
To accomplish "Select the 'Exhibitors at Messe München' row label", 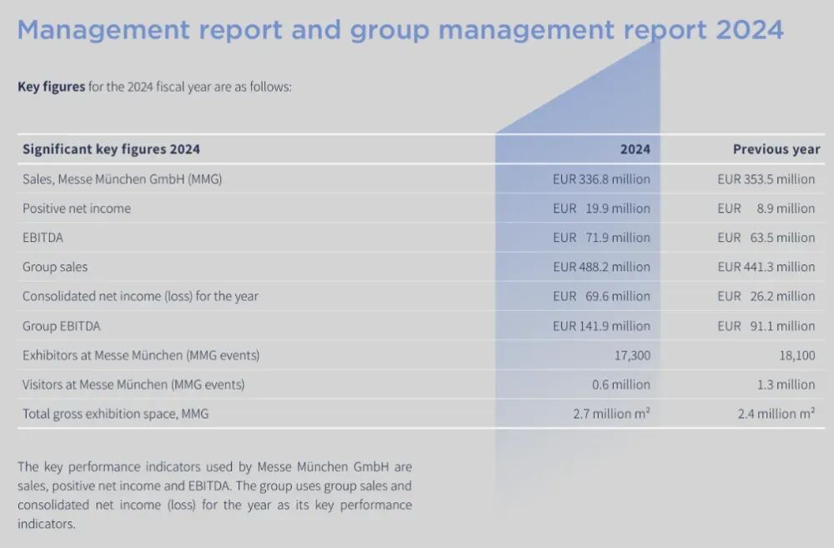I will 141,355.
